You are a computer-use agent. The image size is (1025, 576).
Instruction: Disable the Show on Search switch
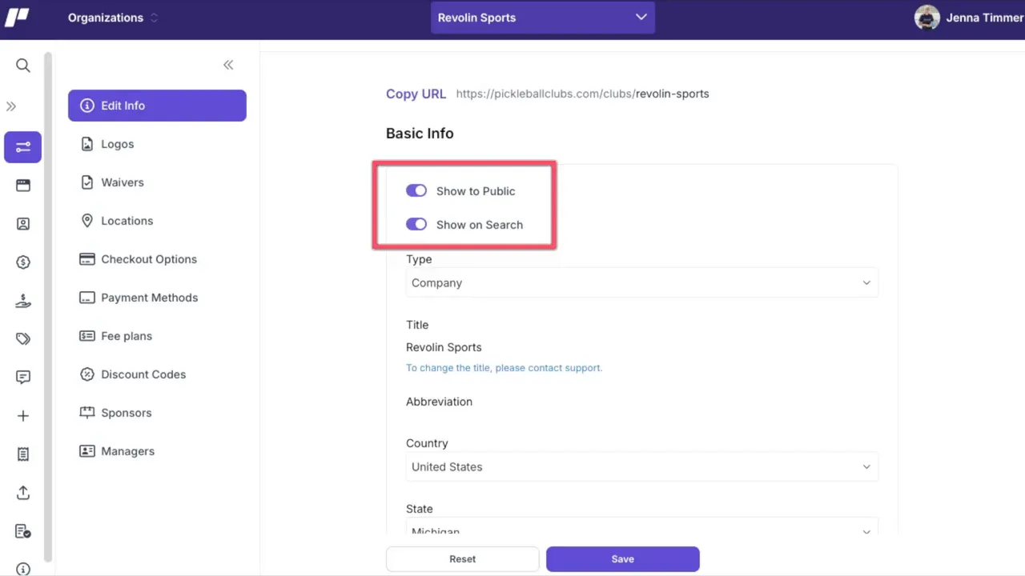(416, 225)
